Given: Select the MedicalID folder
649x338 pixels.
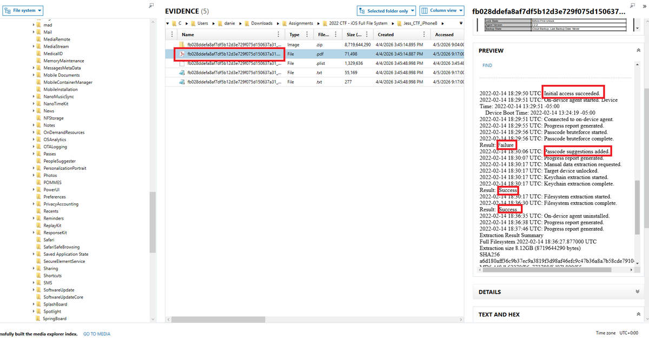Looking at the screenshot, I should [x=54, y=54].
